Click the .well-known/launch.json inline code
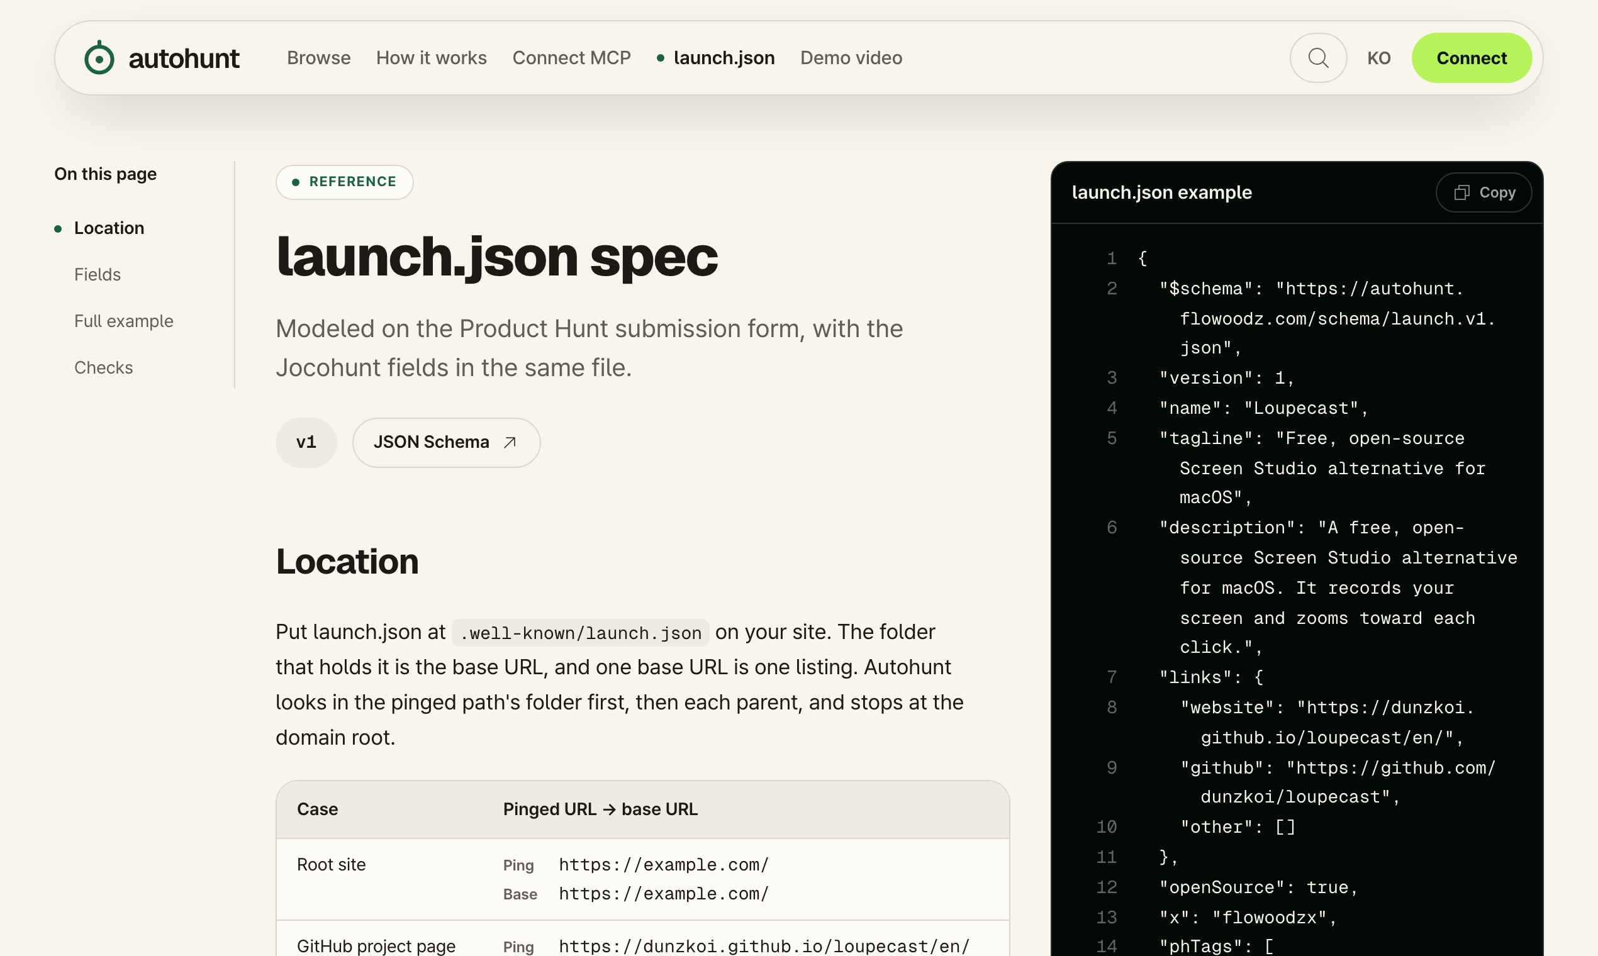 click(x=581, y=633)
